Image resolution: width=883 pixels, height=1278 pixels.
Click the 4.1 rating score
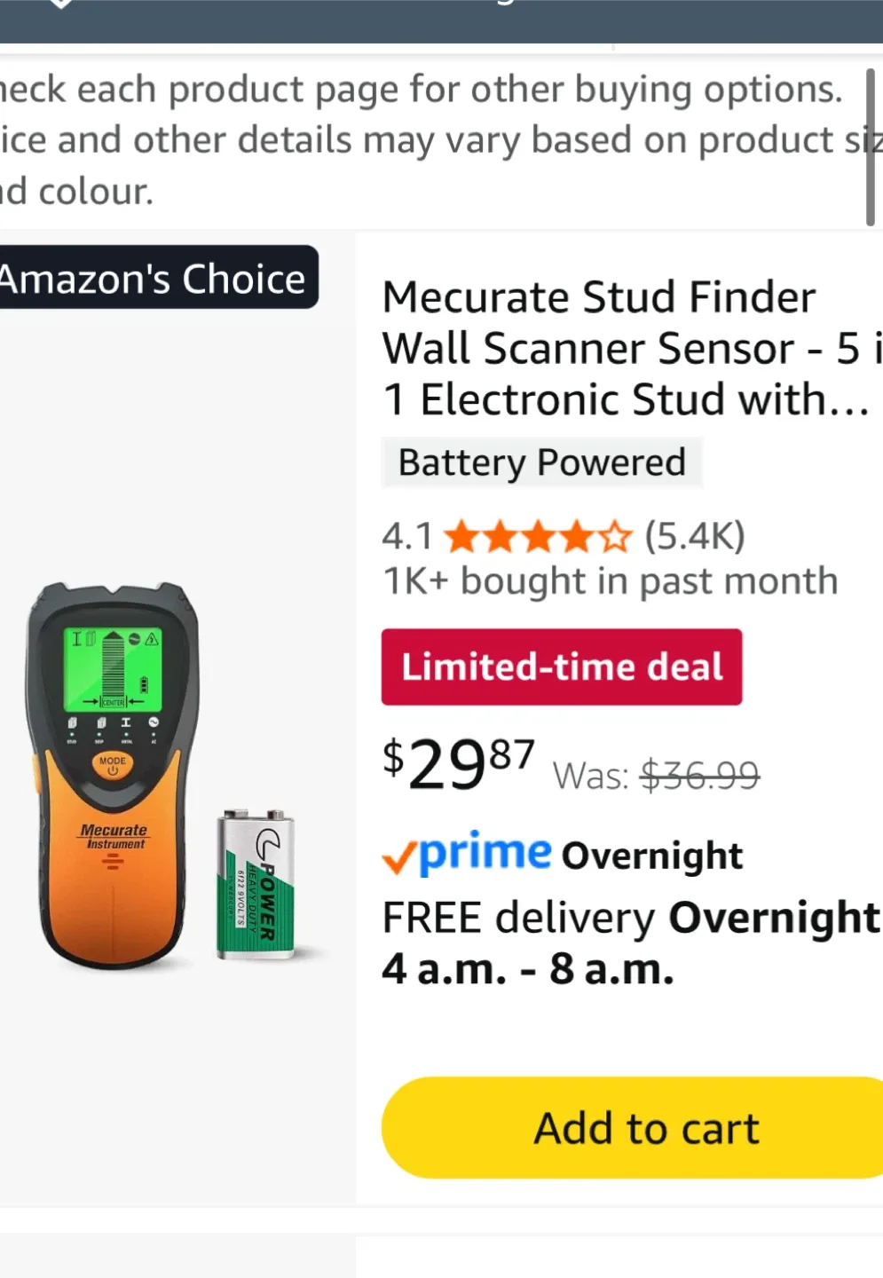click(x=407, y=535)
